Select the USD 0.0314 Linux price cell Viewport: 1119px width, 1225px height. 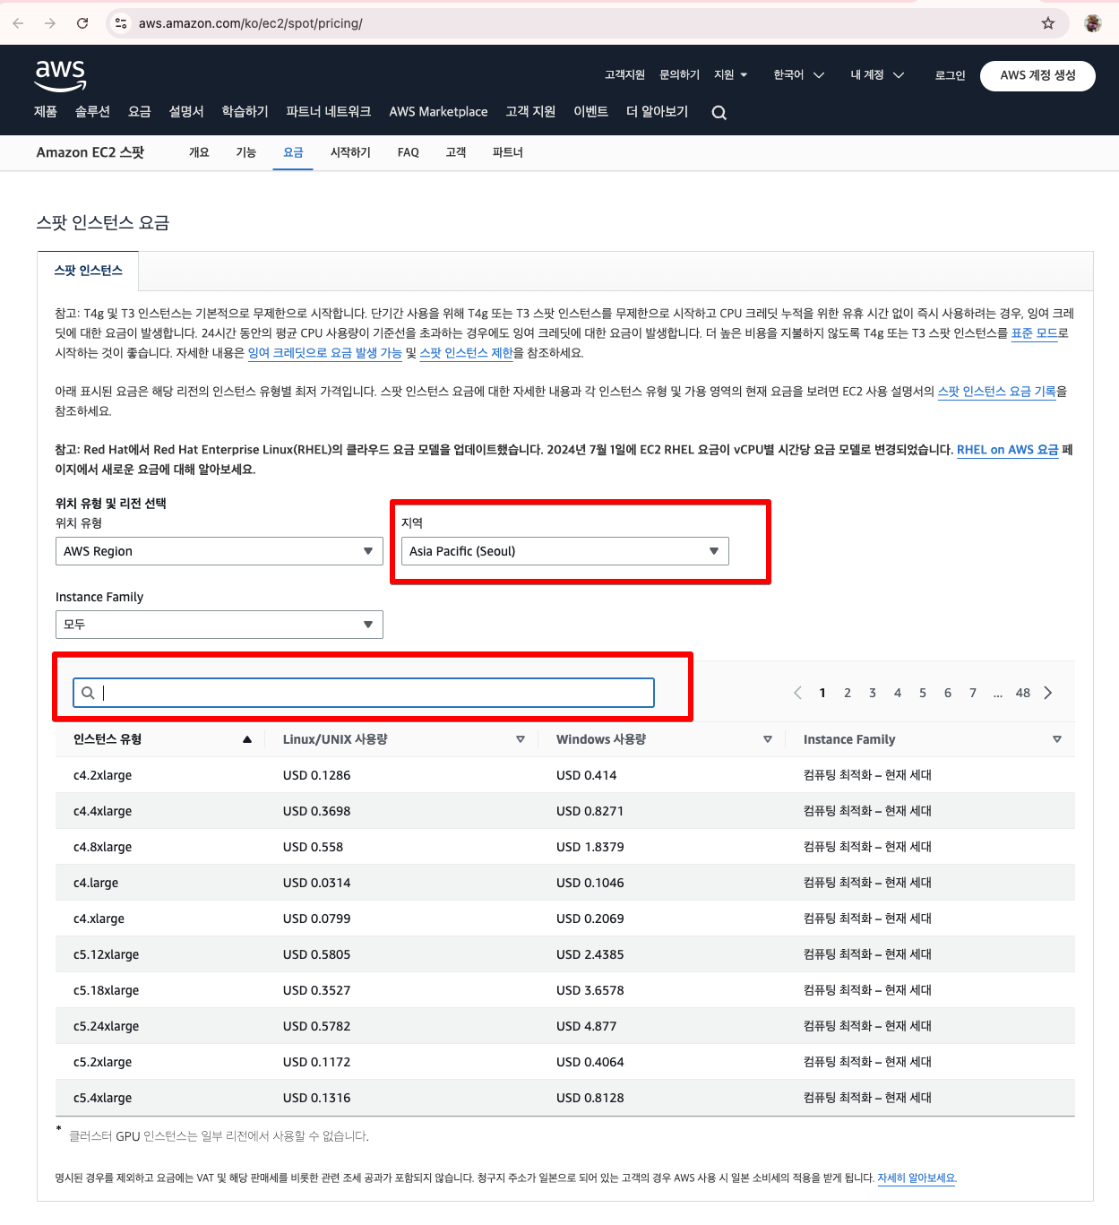click(317, 883)
